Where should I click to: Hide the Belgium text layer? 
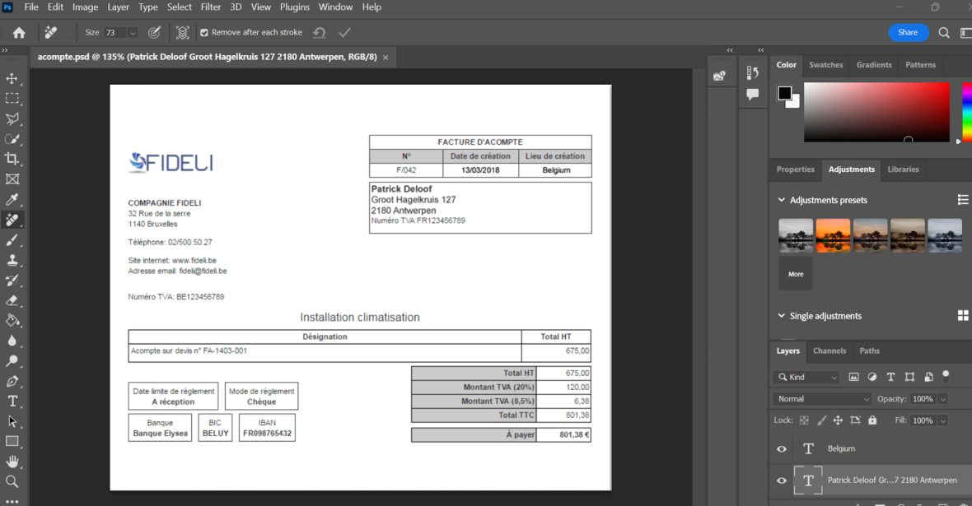tap(781, 448)
